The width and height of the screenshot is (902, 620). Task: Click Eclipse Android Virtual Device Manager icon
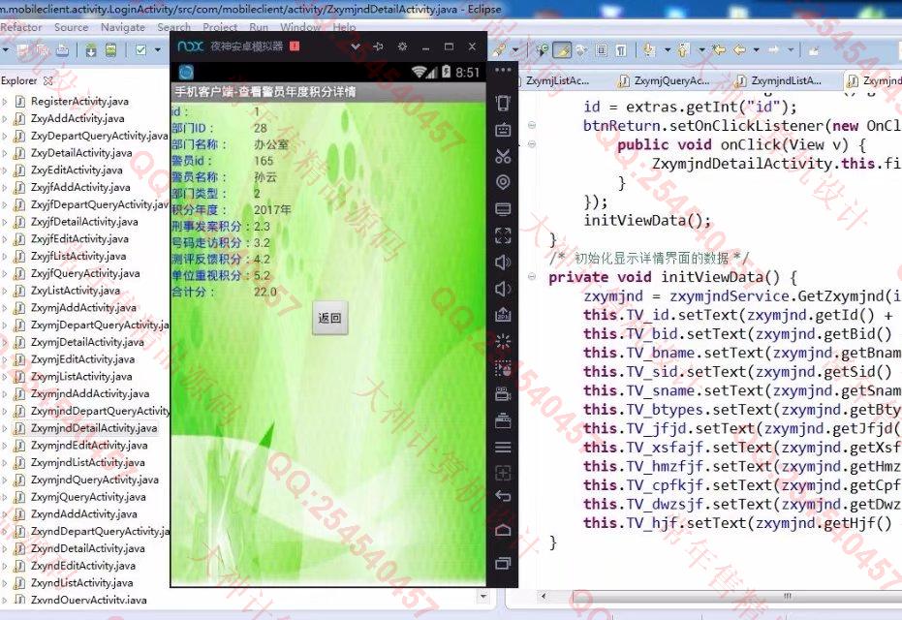tap(111, 50)
